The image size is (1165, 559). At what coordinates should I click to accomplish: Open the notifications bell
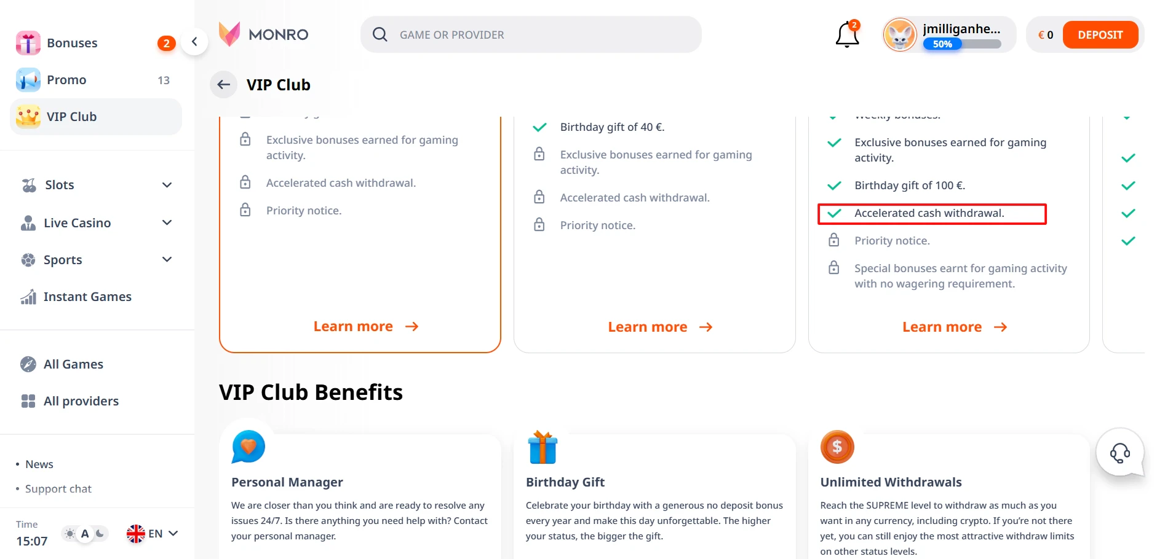[x=846, y=35]
